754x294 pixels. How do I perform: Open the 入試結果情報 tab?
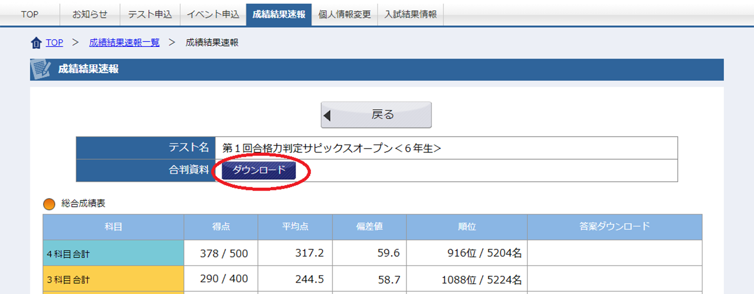pyautogui.click(x=410, y=14)
